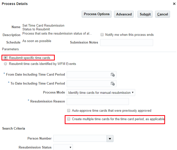This screenshot has width=177, height=150.
Task: Open the To Date calendar picker icon
Action: point(113,84)
